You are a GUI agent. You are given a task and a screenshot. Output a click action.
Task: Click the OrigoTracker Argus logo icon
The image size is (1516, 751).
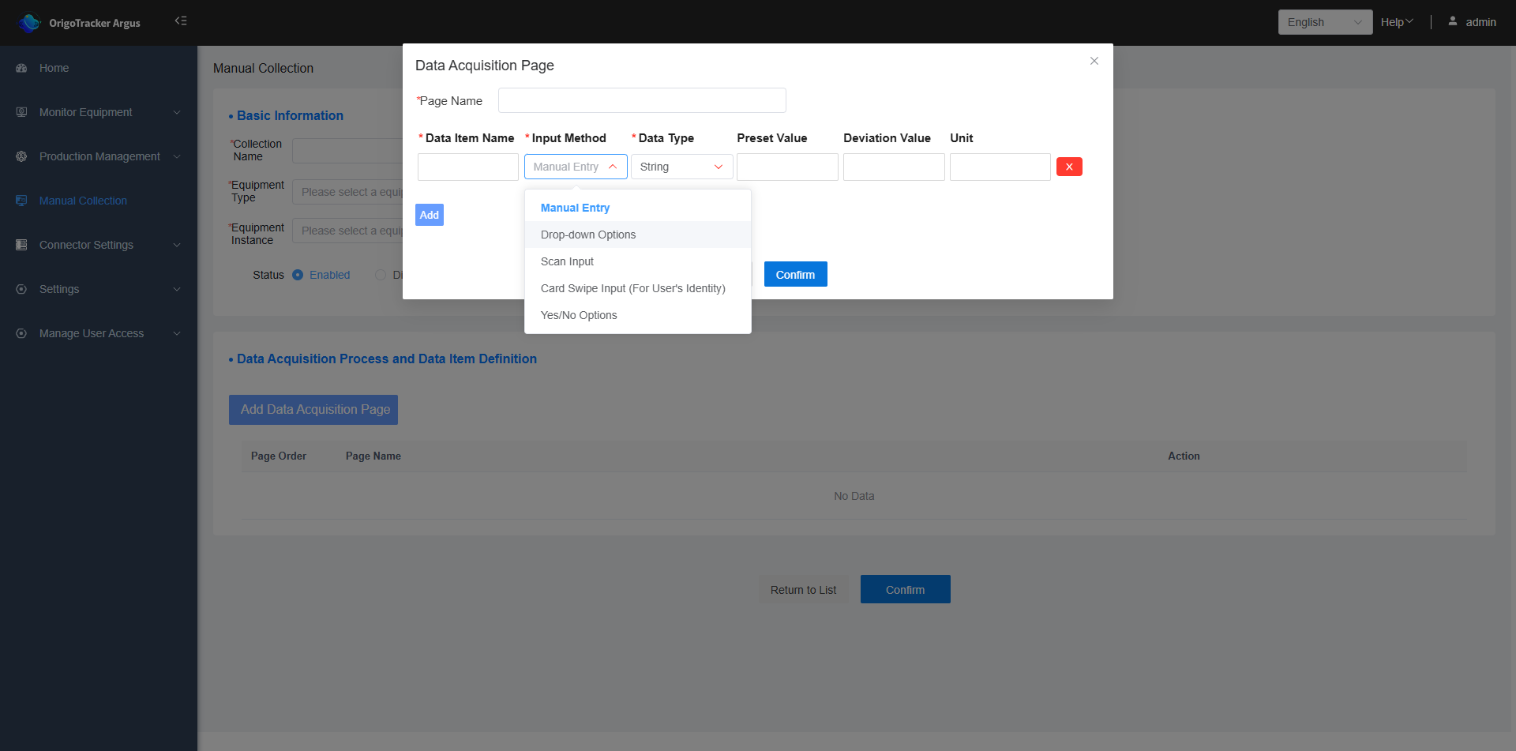point(30,23)
